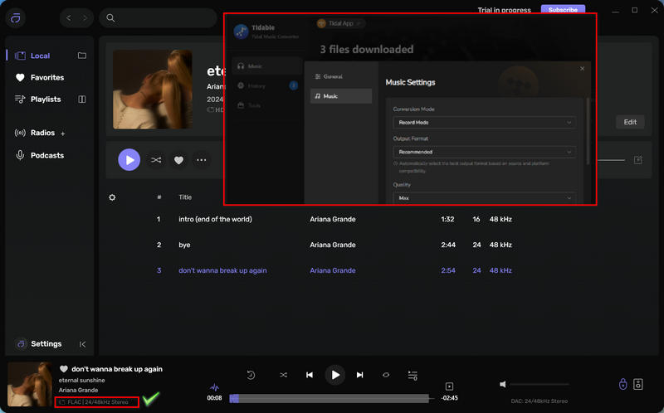The image size is (664, 413).
Task: Skip to the next track
Action: pos(360,375)
